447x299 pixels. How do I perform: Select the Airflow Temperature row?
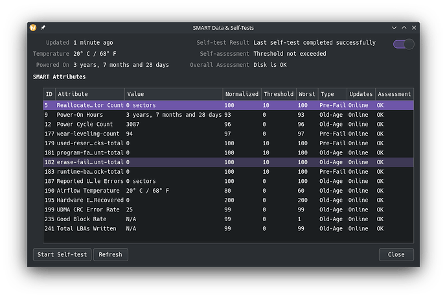tap(228, 191)
